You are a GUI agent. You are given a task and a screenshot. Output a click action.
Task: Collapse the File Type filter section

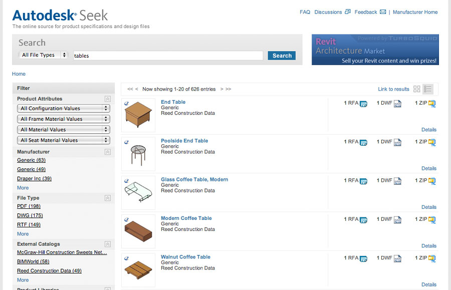(x=108, y=198)
